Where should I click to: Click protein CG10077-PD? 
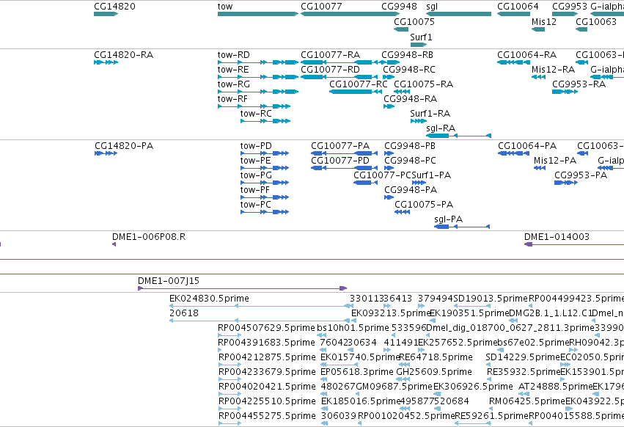click(344, 168)
